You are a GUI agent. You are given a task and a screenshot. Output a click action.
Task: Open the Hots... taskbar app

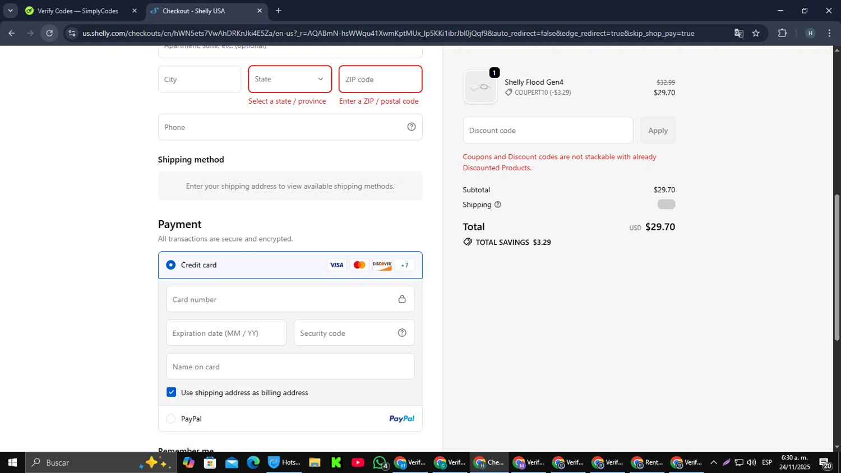(x=284, y=462)
